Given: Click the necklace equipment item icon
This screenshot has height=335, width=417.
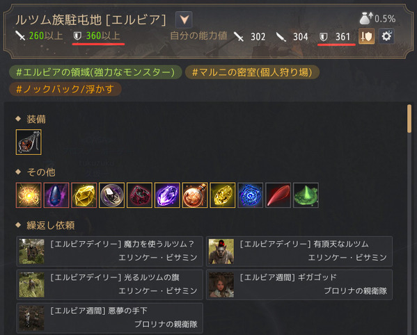Looking at the screenshot, I should [29, 142].
